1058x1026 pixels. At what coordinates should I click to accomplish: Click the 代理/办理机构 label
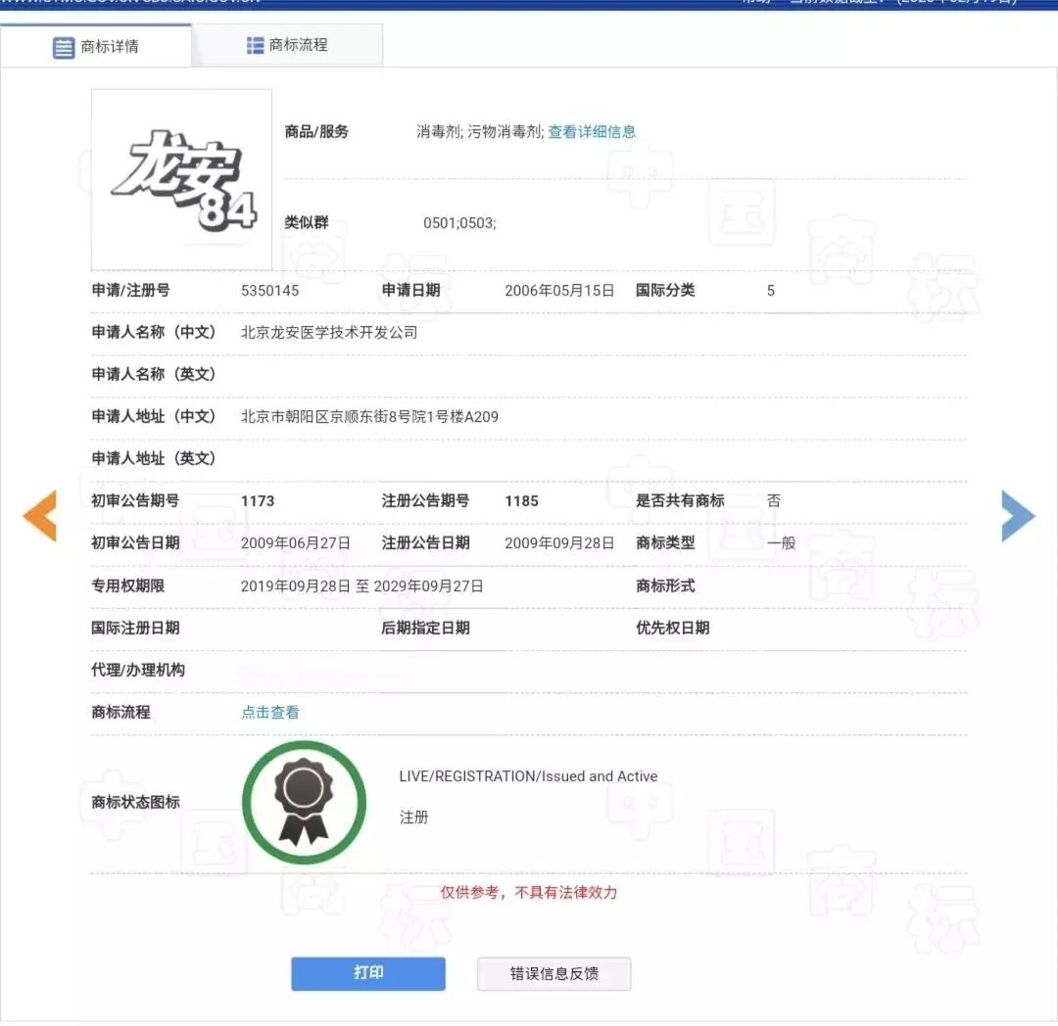click(x=138, y=670)
